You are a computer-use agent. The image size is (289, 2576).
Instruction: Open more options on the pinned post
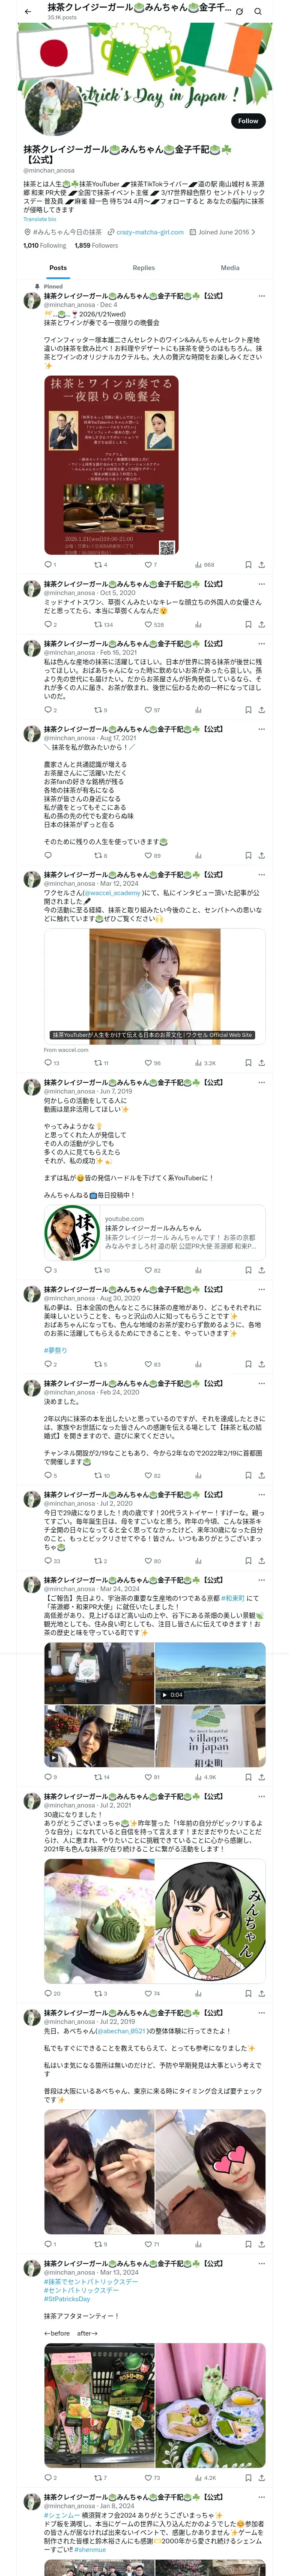[x=262, y=296]
